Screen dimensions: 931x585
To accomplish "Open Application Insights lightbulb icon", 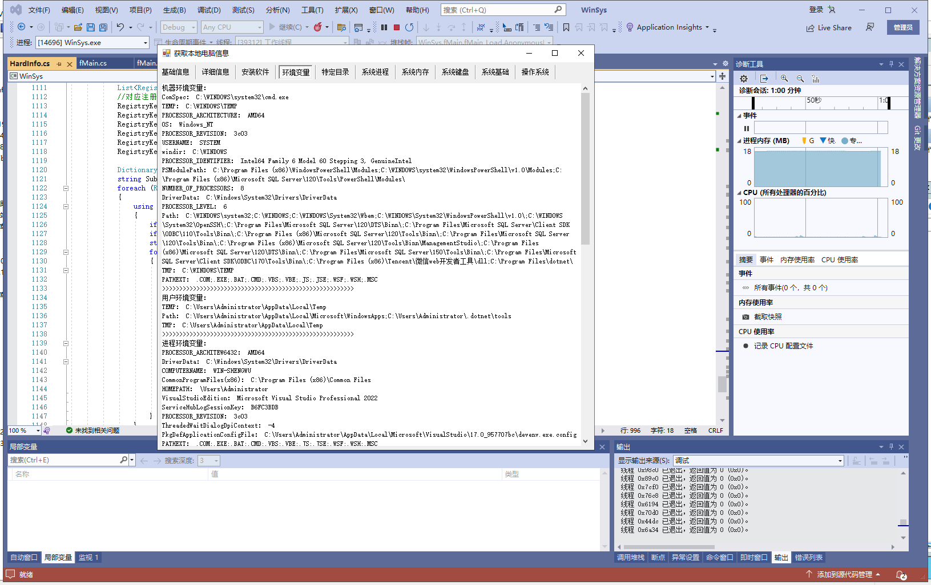I will pyautogui.click(x=630, y=27).
